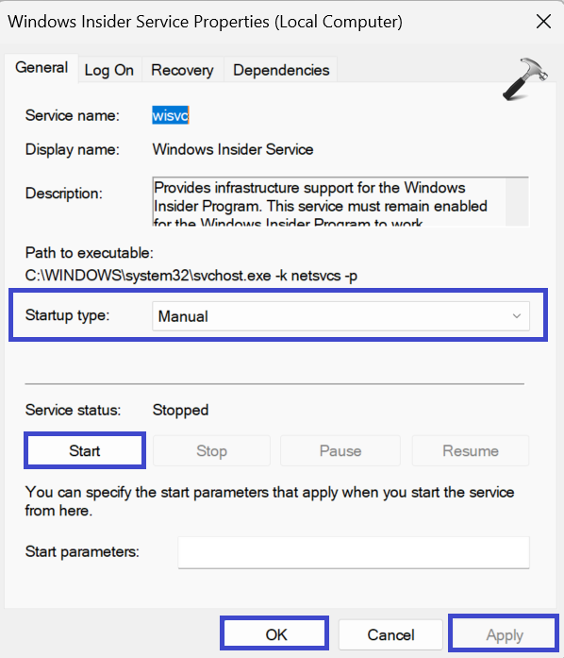
Task: Click inside the Description text box
Action: (x=329, y=202)
